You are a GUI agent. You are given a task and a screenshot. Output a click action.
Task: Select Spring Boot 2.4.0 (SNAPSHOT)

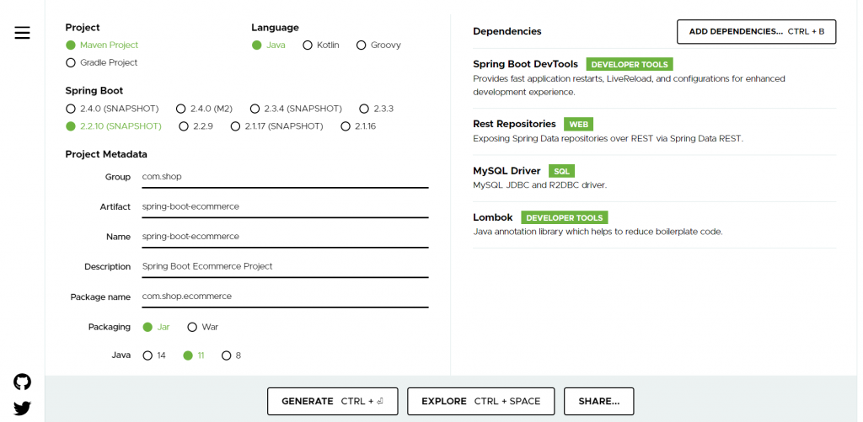[x=71, y=109]
